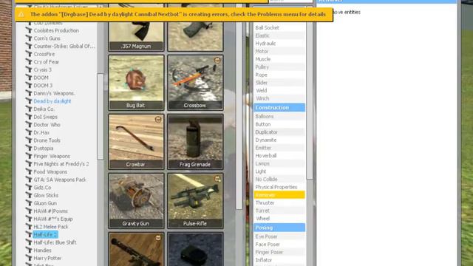Click the gun icon beside Handies
The height and width of the screenshot is (266, 473).
coord(29,250)
